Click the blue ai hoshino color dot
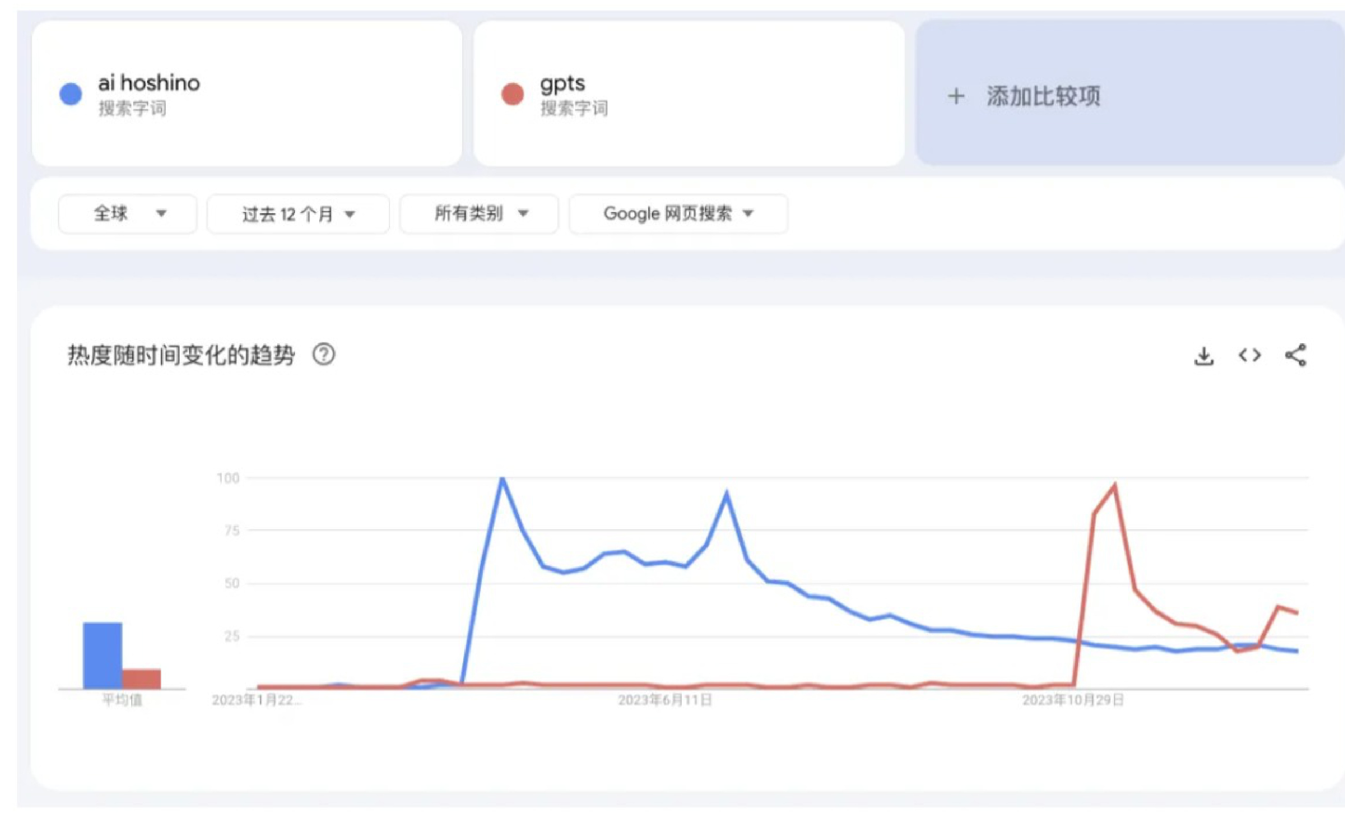Viewport: 1345px width, 813px height. tap(70, 94)
